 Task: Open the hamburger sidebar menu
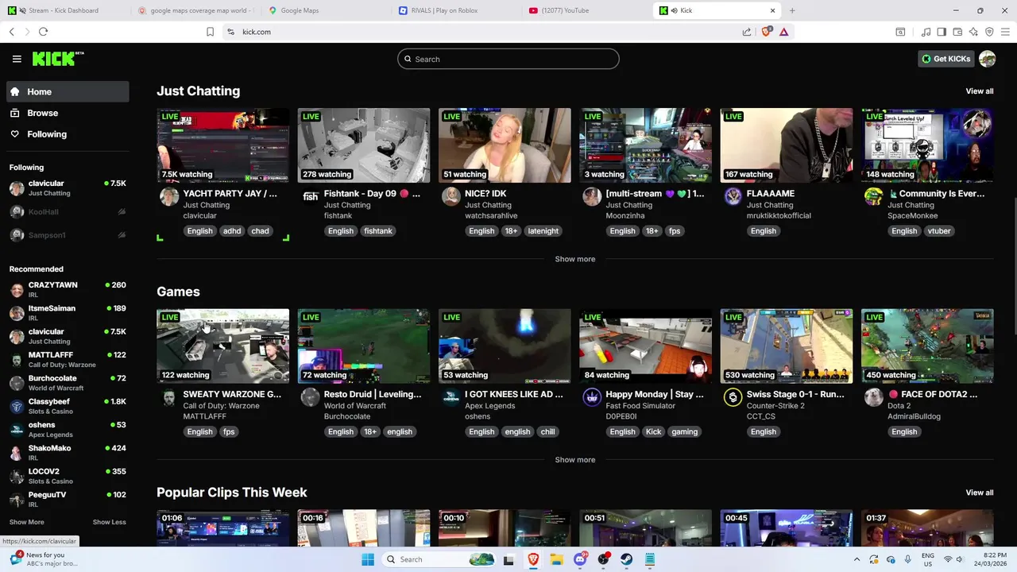pos(17,59)
